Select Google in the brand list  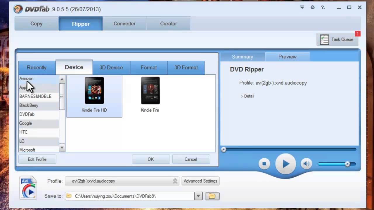[x=39, y=123]
